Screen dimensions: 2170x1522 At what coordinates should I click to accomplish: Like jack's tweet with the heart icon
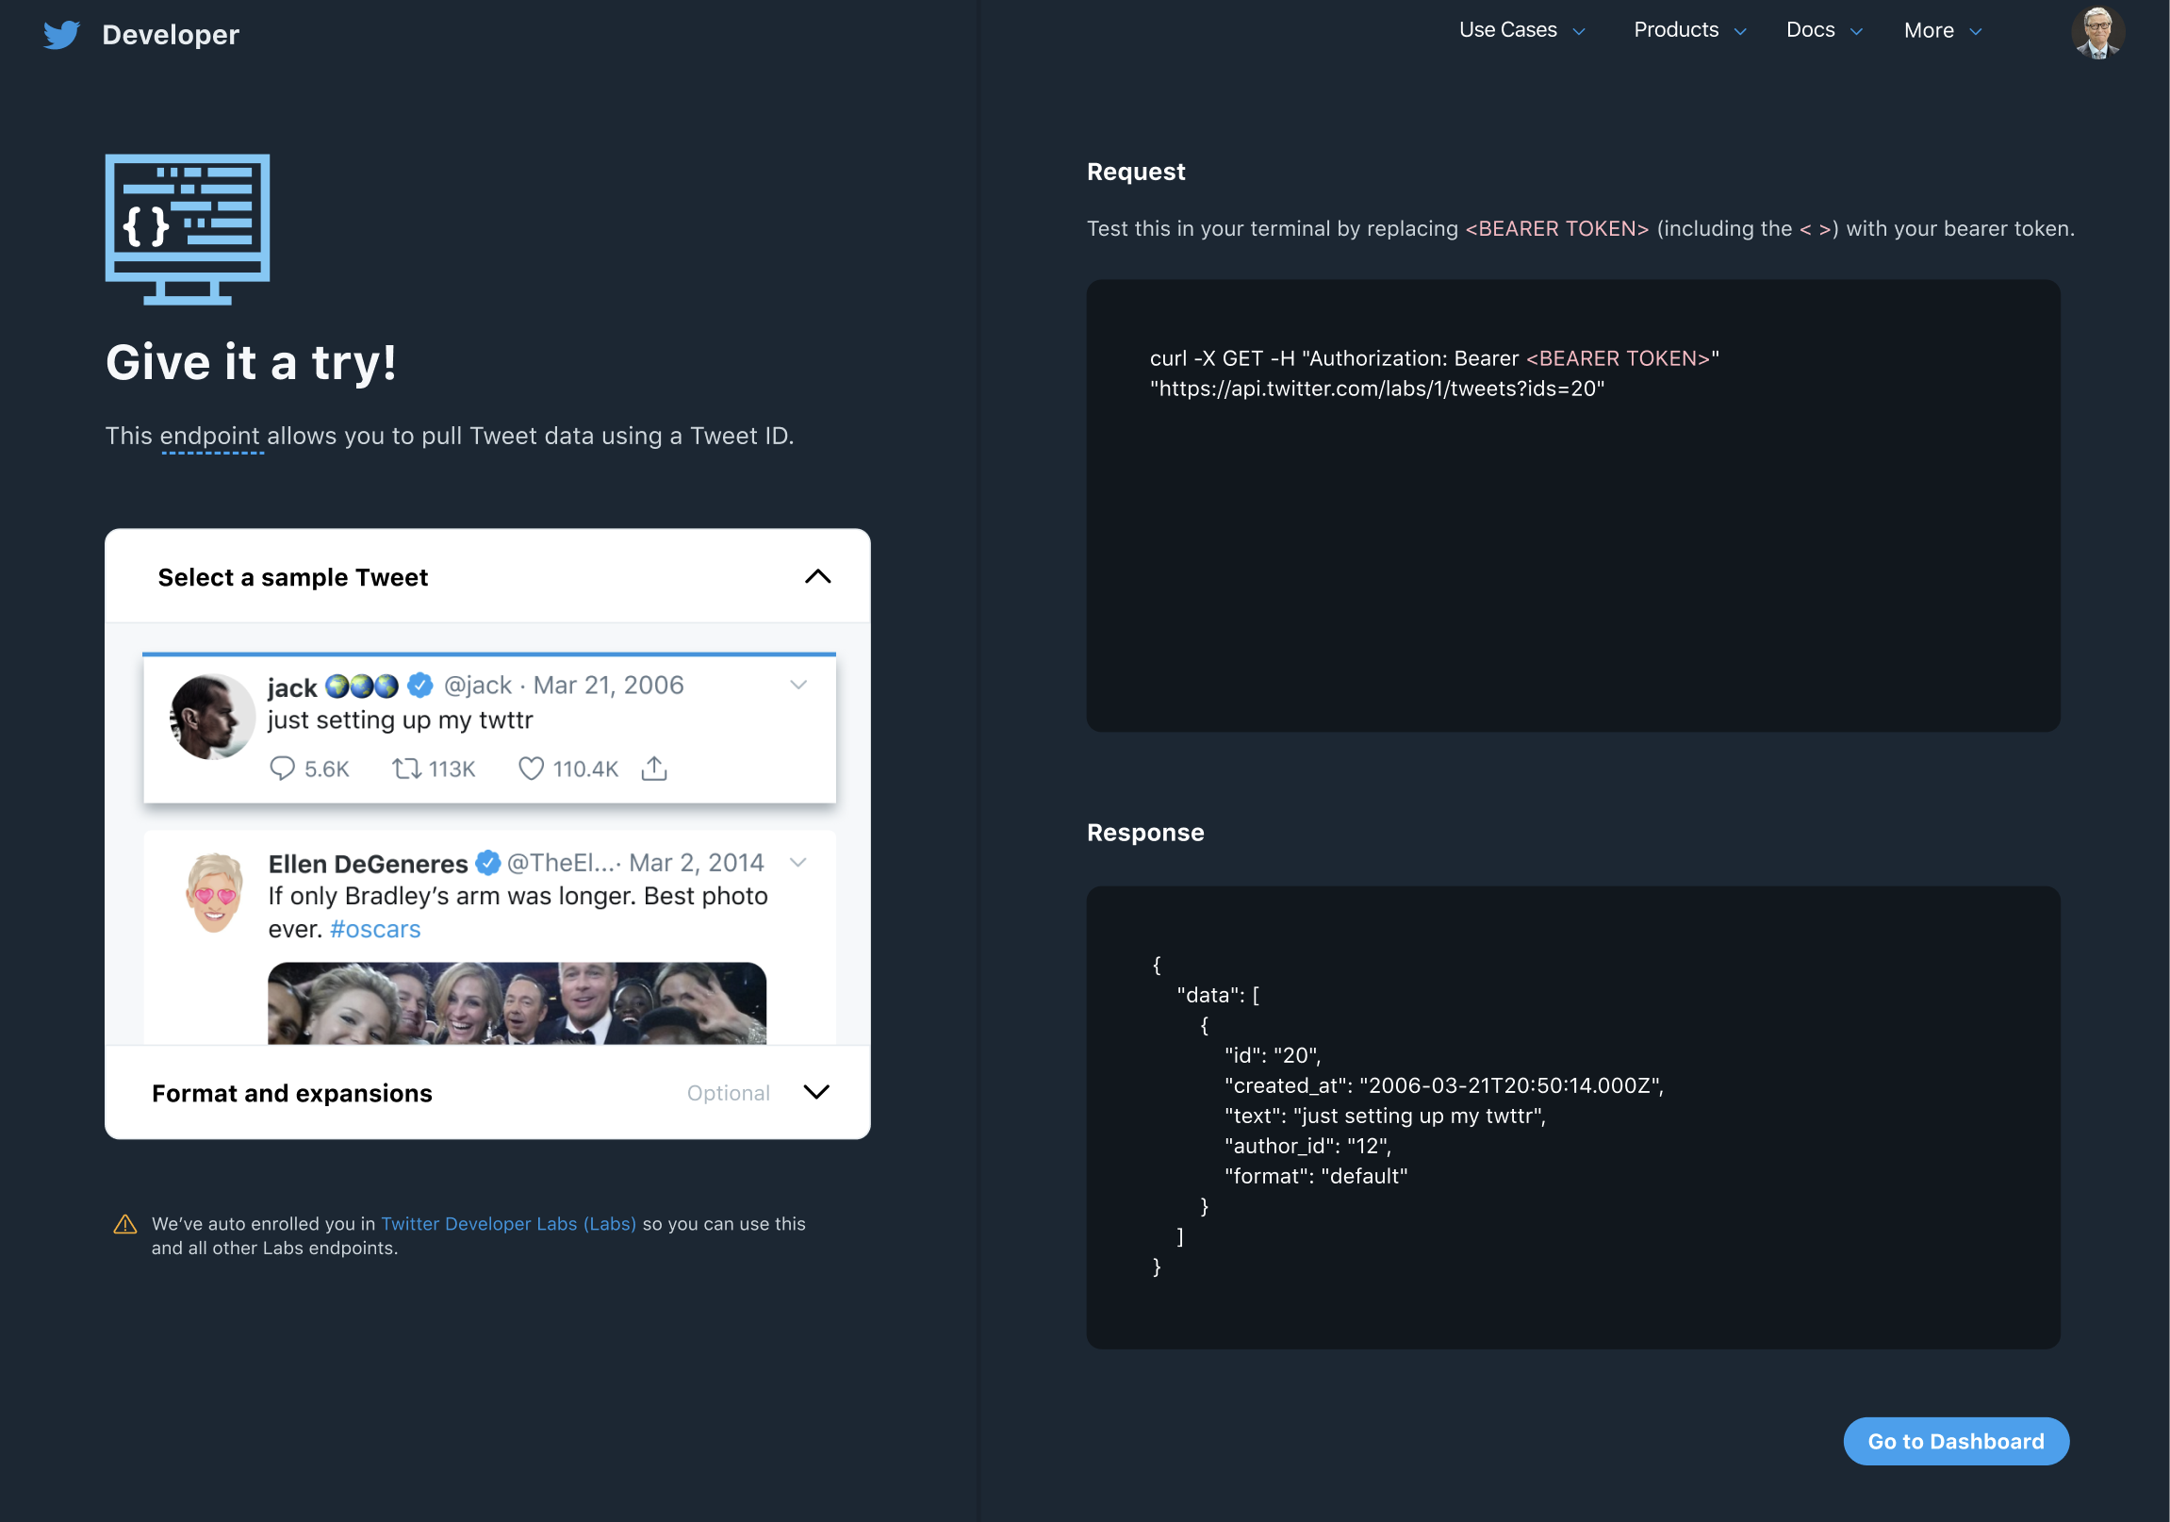click(x=531, y=768)
